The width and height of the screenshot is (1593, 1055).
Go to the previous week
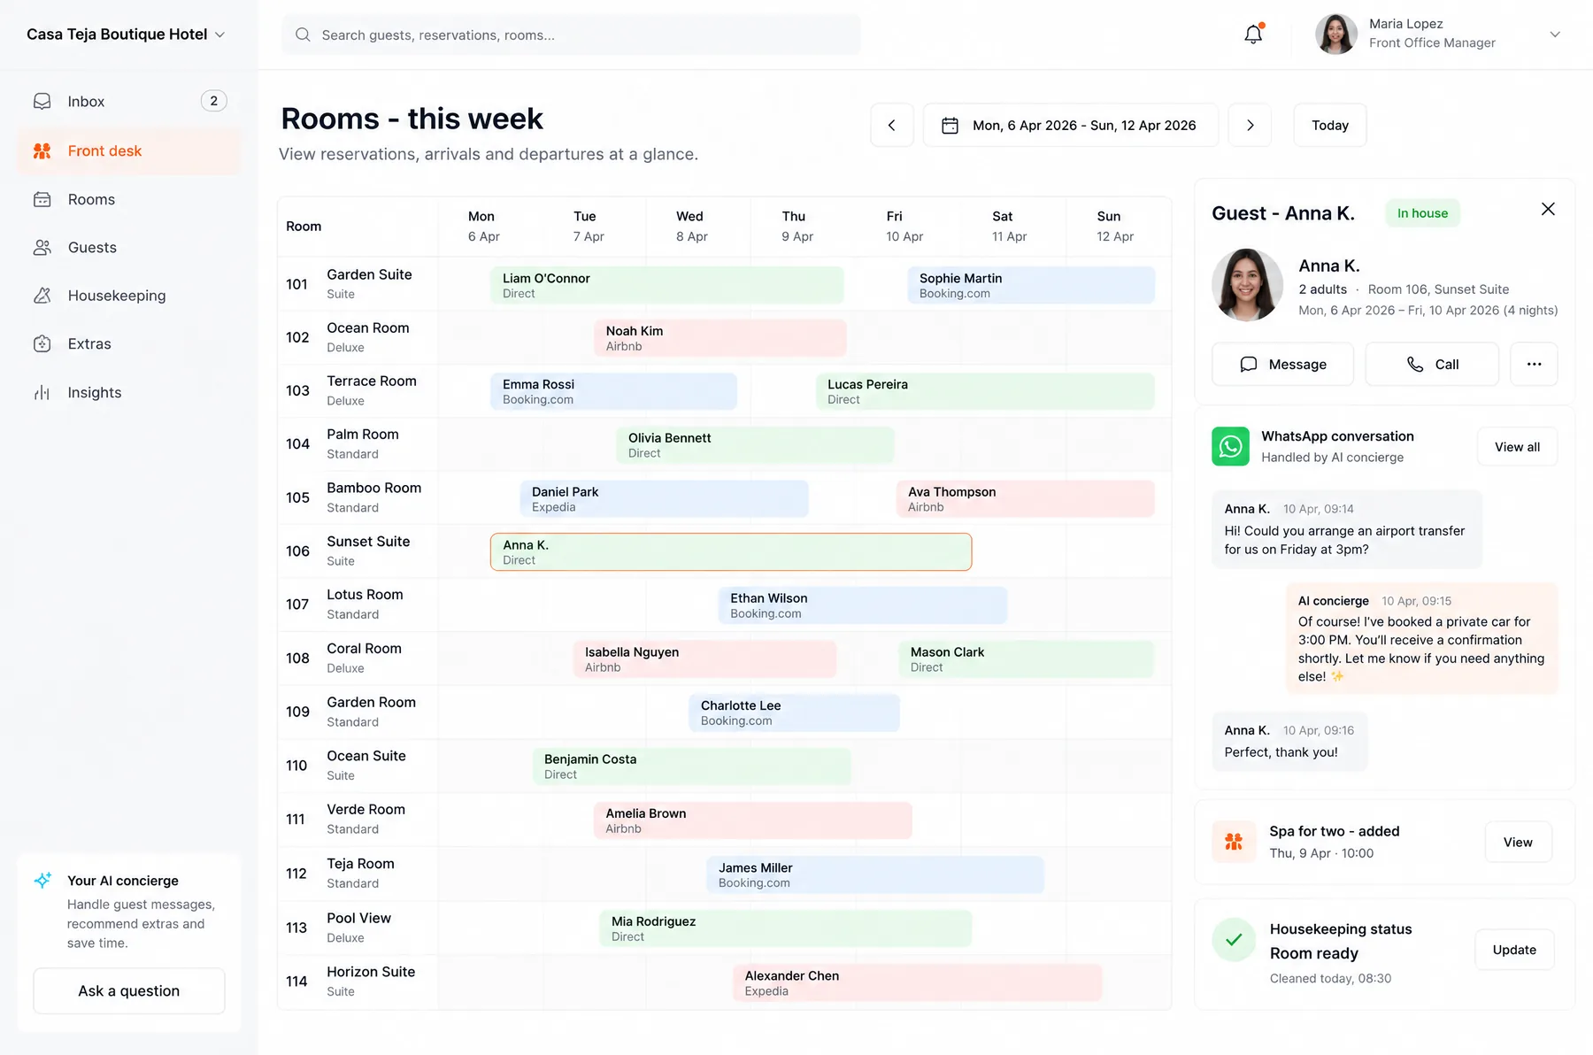[892, 125]
